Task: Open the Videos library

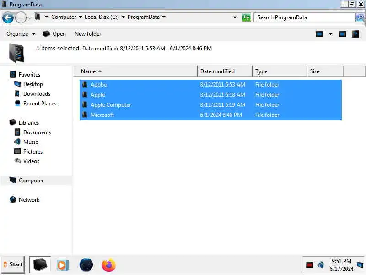Action: pos(31,161)
